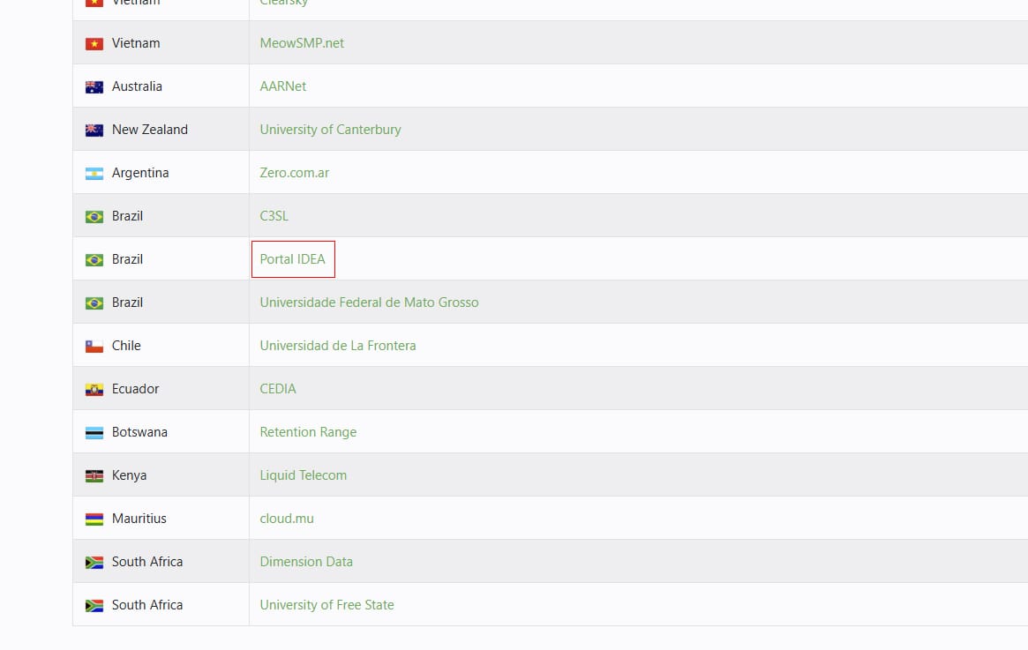
Task: Open the MeowSMP.net mirror link
Action: click(x=302, y=43)
